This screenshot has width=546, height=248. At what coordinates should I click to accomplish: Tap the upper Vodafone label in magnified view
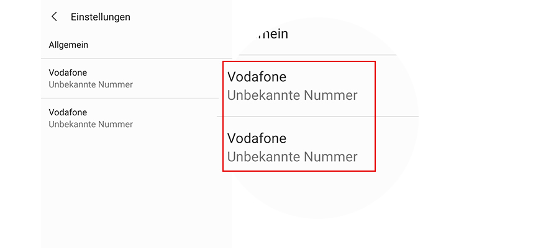[257, 77]
